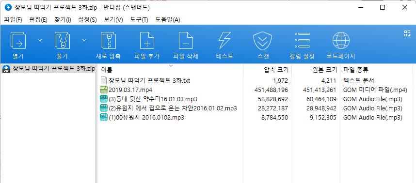416x183 pixels.
Task: Expand the dropdown arrow next to 풀기
Action: click(84, 40)
